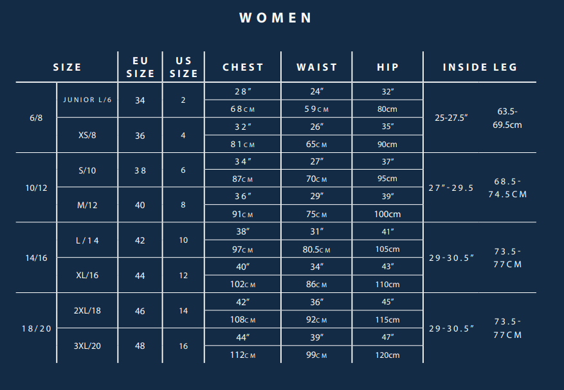
Task: Select the 120cm hip measurement
Action: click(x=387, y=355)
